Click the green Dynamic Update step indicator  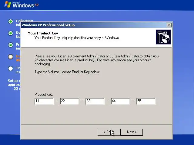11,33
